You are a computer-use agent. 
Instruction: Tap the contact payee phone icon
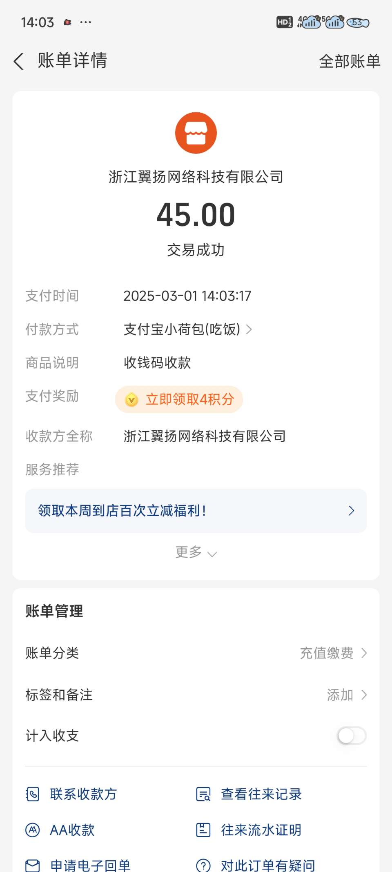tap(33, 794)
